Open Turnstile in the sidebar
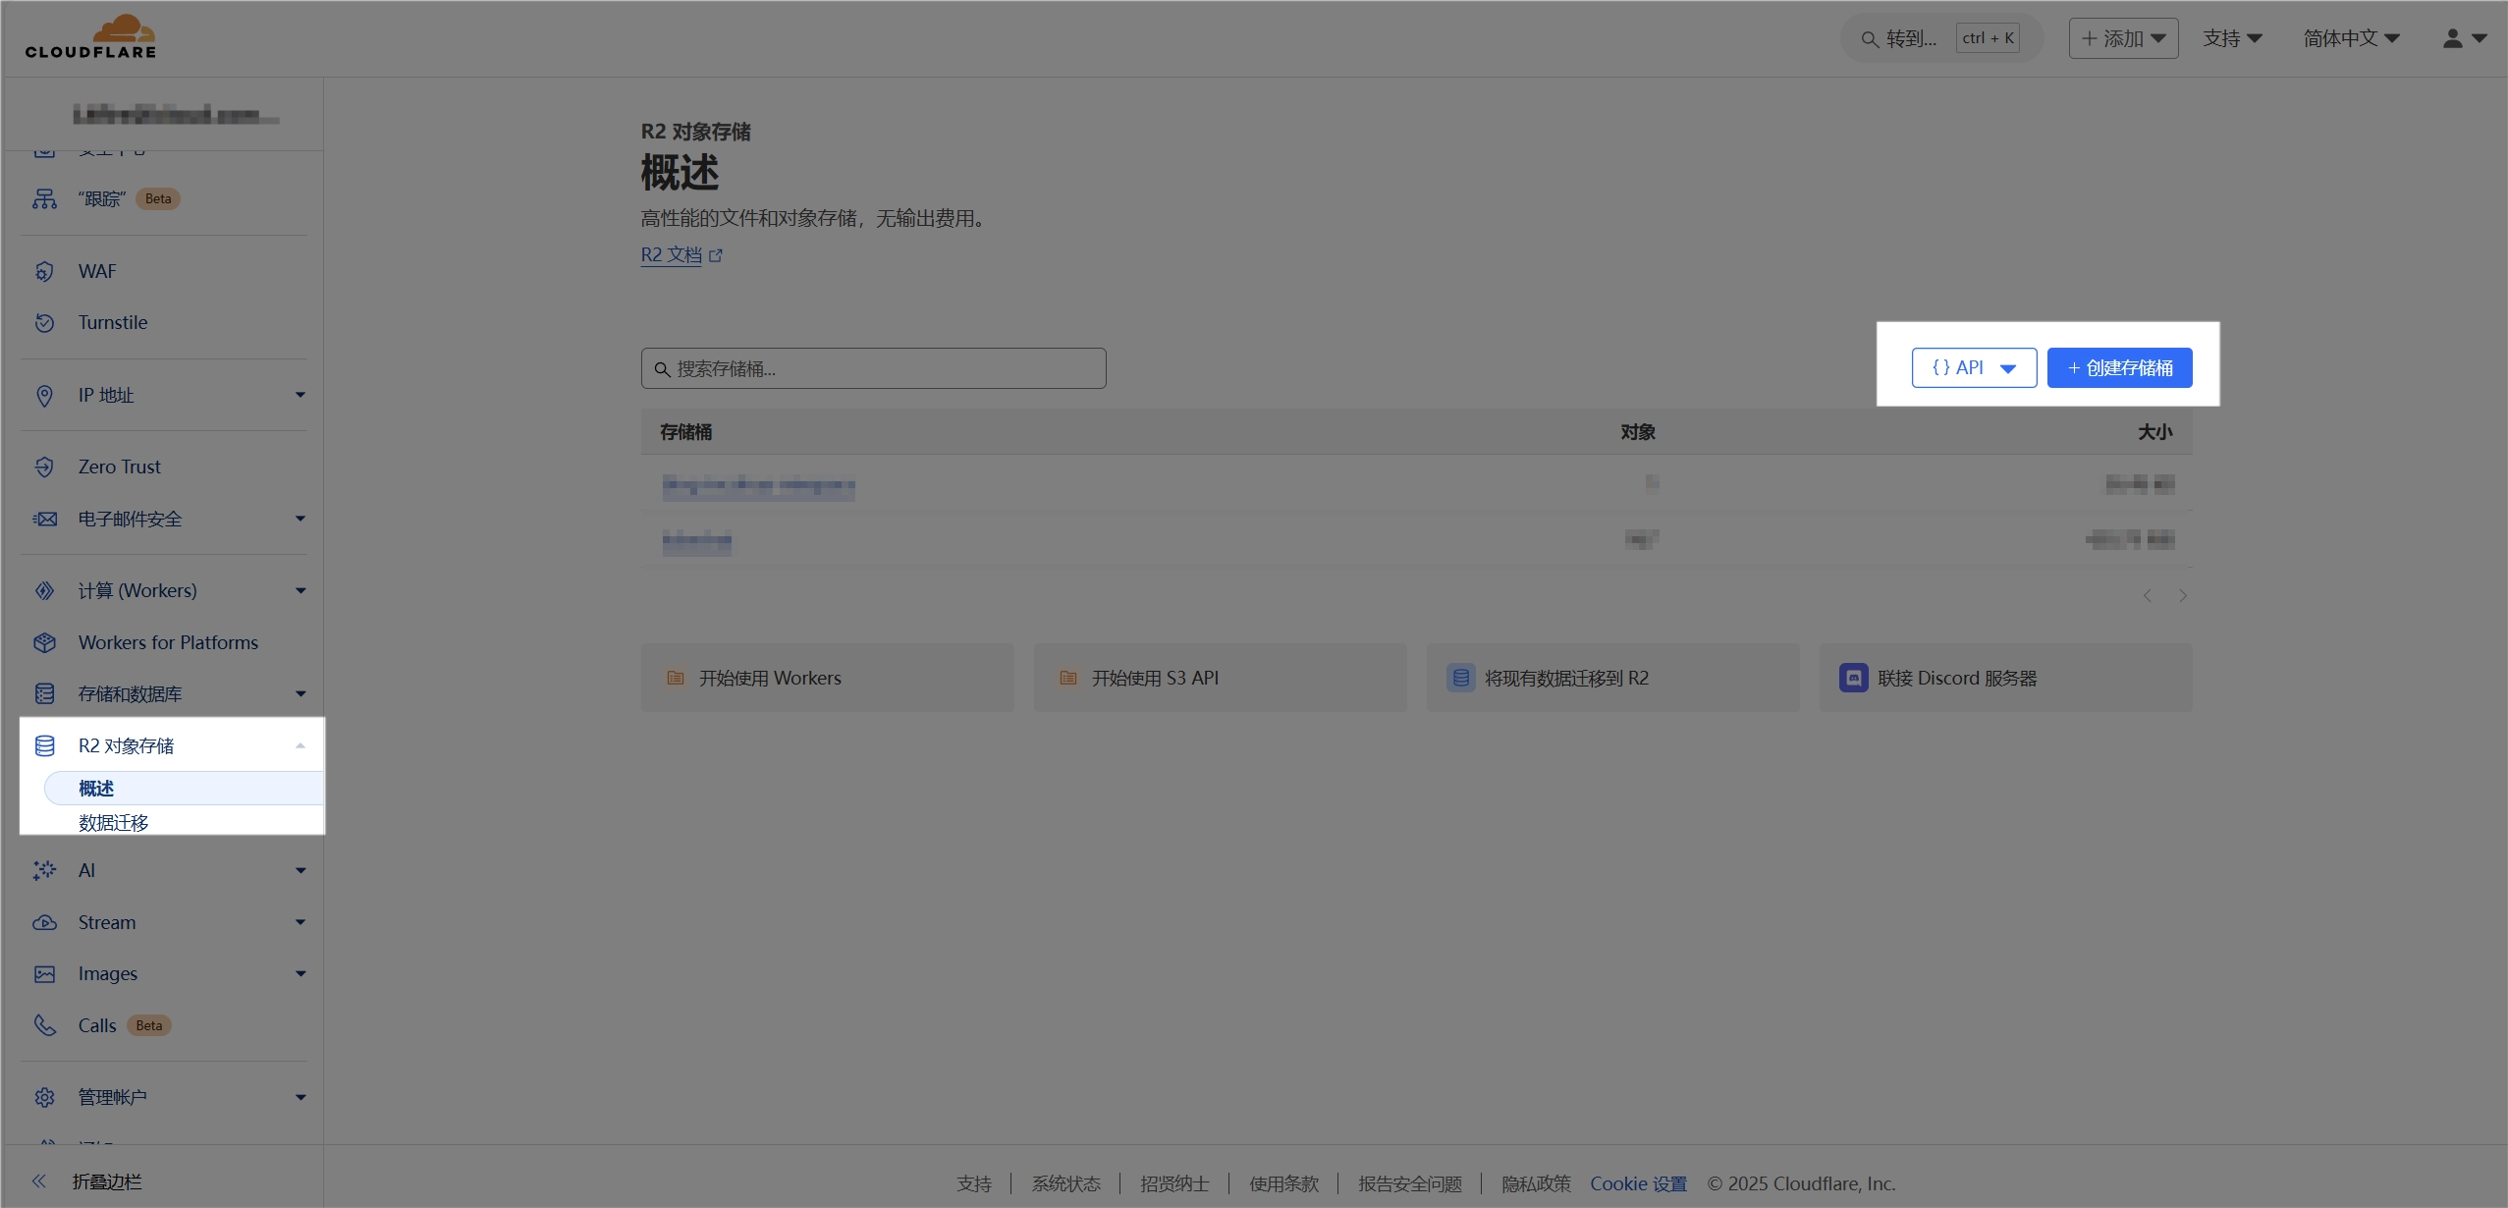This screenshot has height=1208, width=2508. point(113,322)
